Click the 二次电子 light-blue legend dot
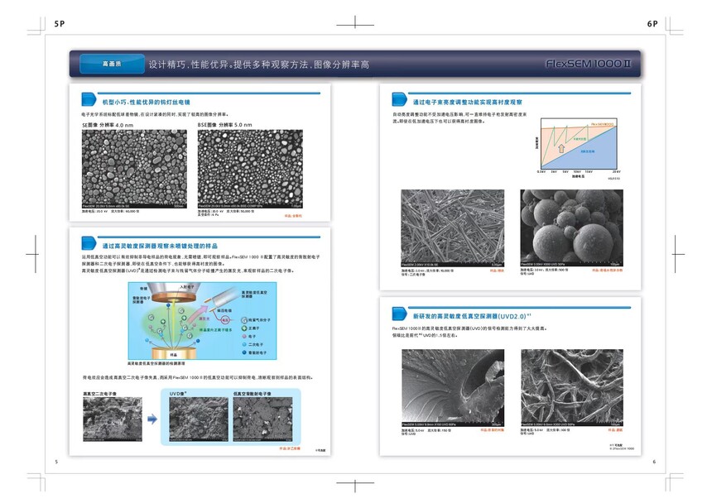This screenshot has width=712, height=503. click(244, 344)
